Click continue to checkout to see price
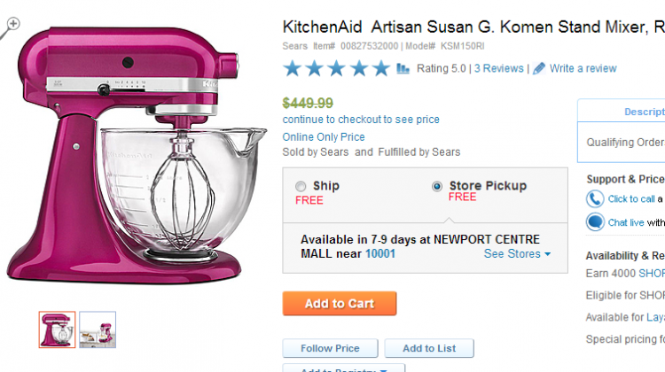Image resolution: width=665 pixels, height=372 pixels. point(361,120)
